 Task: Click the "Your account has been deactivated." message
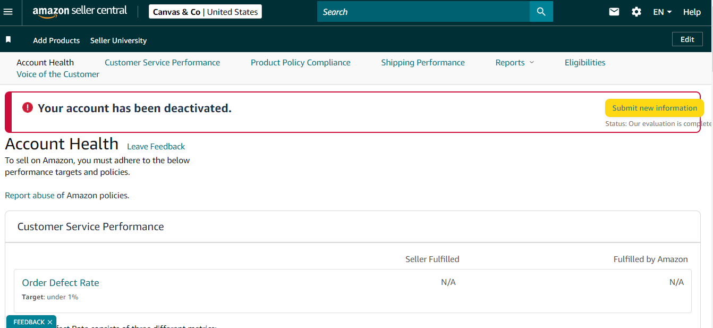(x=135, y=108)
